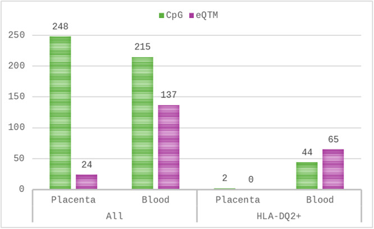The image size is (374, 229).
Task: Select the data label 2 above Placenta
Action: 225,178
